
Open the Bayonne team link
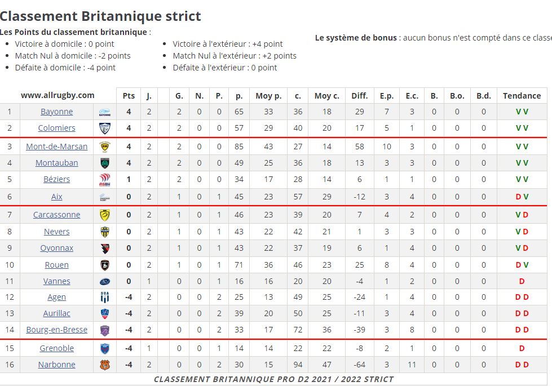tap(57, 112)
